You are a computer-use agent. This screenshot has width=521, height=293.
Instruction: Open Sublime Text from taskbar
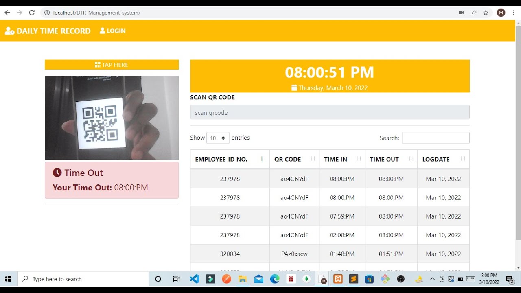click(x=353, y=279)
